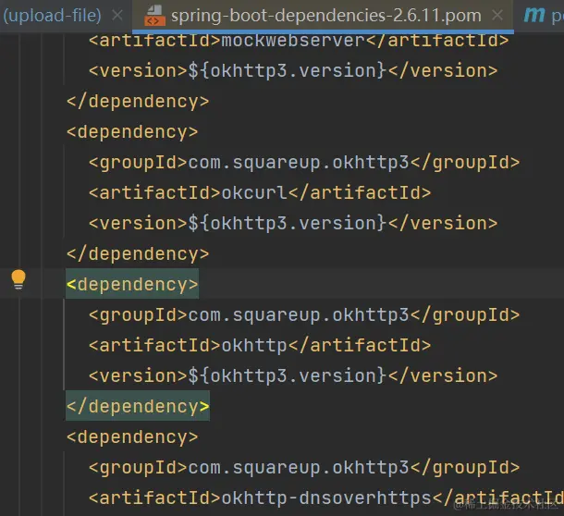Click the version line below okhttp artifactId
This screenshot has width=564, height=516.
293,376
